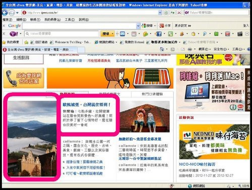The image size is (252, 190).
Task: Open the 檔案(F) menu
Action: coord(8,20)
